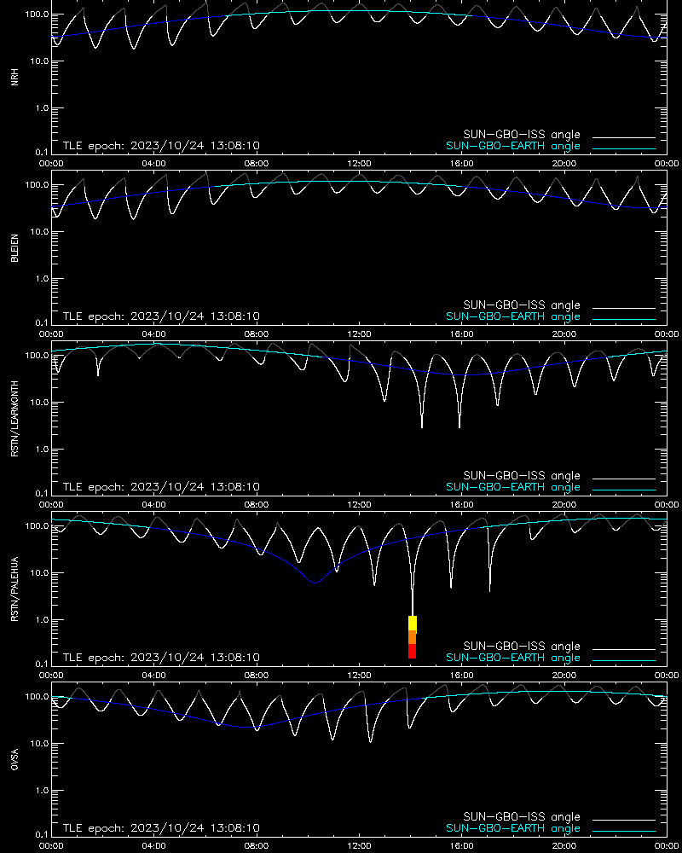Click the cyan legend line sample in OVSA panel

pos(624,831)
